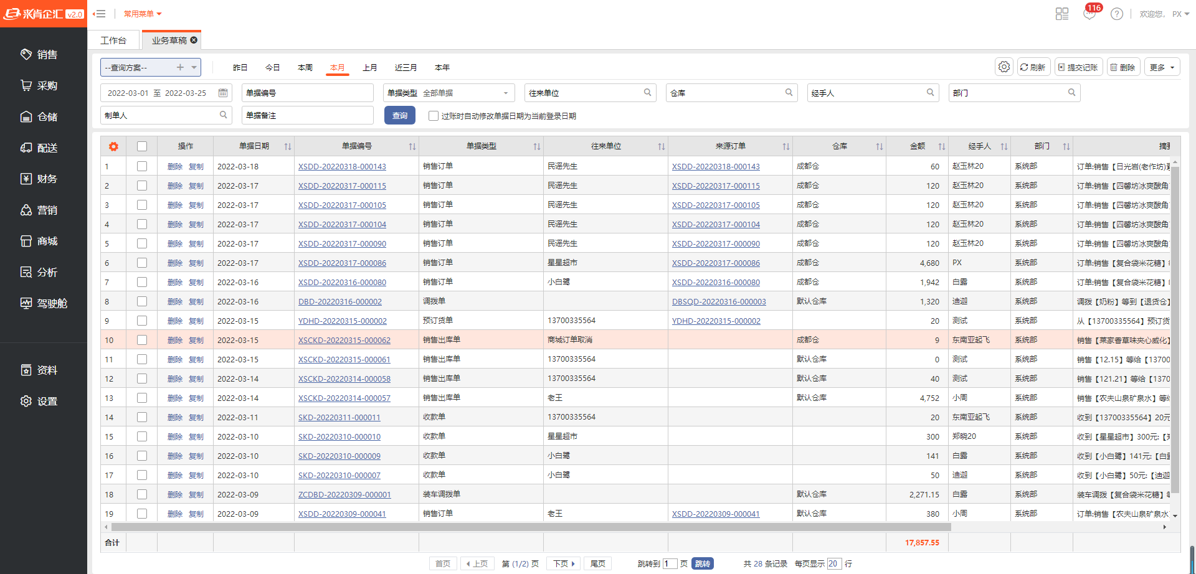Screen dimensions: 1196x574
Task: Click the help question mark icon
Action: [x=1117, y=14]
